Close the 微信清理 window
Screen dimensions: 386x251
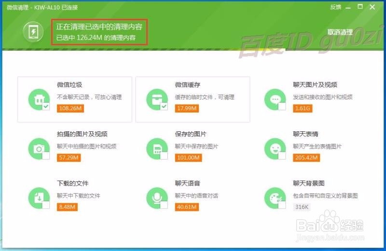(372, 7)
